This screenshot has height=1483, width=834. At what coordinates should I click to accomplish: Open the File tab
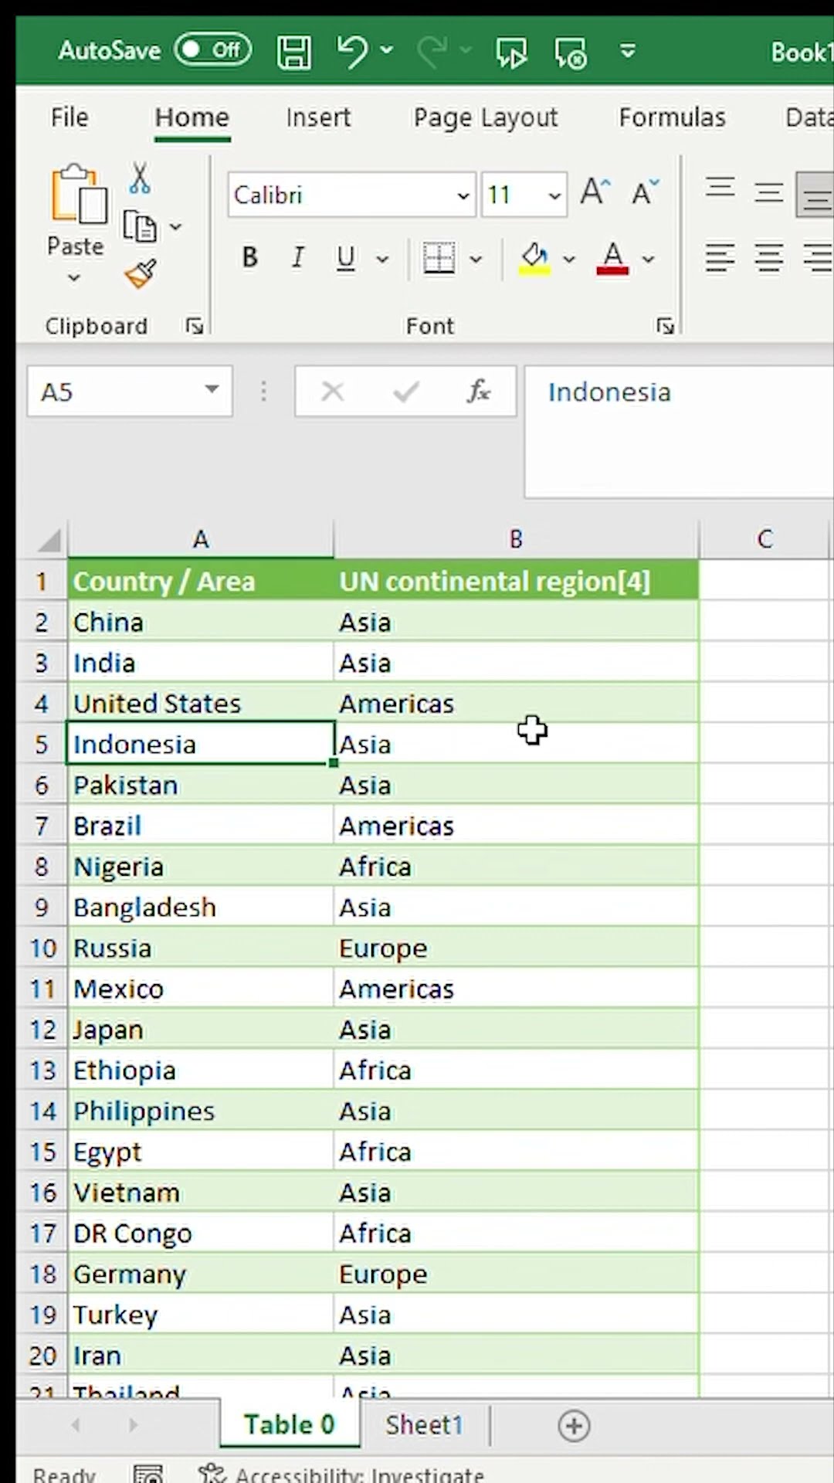click(69, 117)
